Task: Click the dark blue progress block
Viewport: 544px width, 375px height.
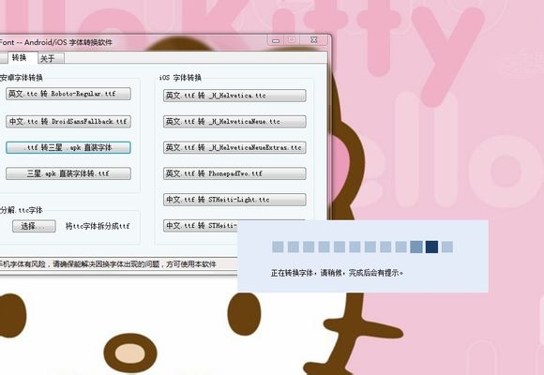Action: pos(431,247)
